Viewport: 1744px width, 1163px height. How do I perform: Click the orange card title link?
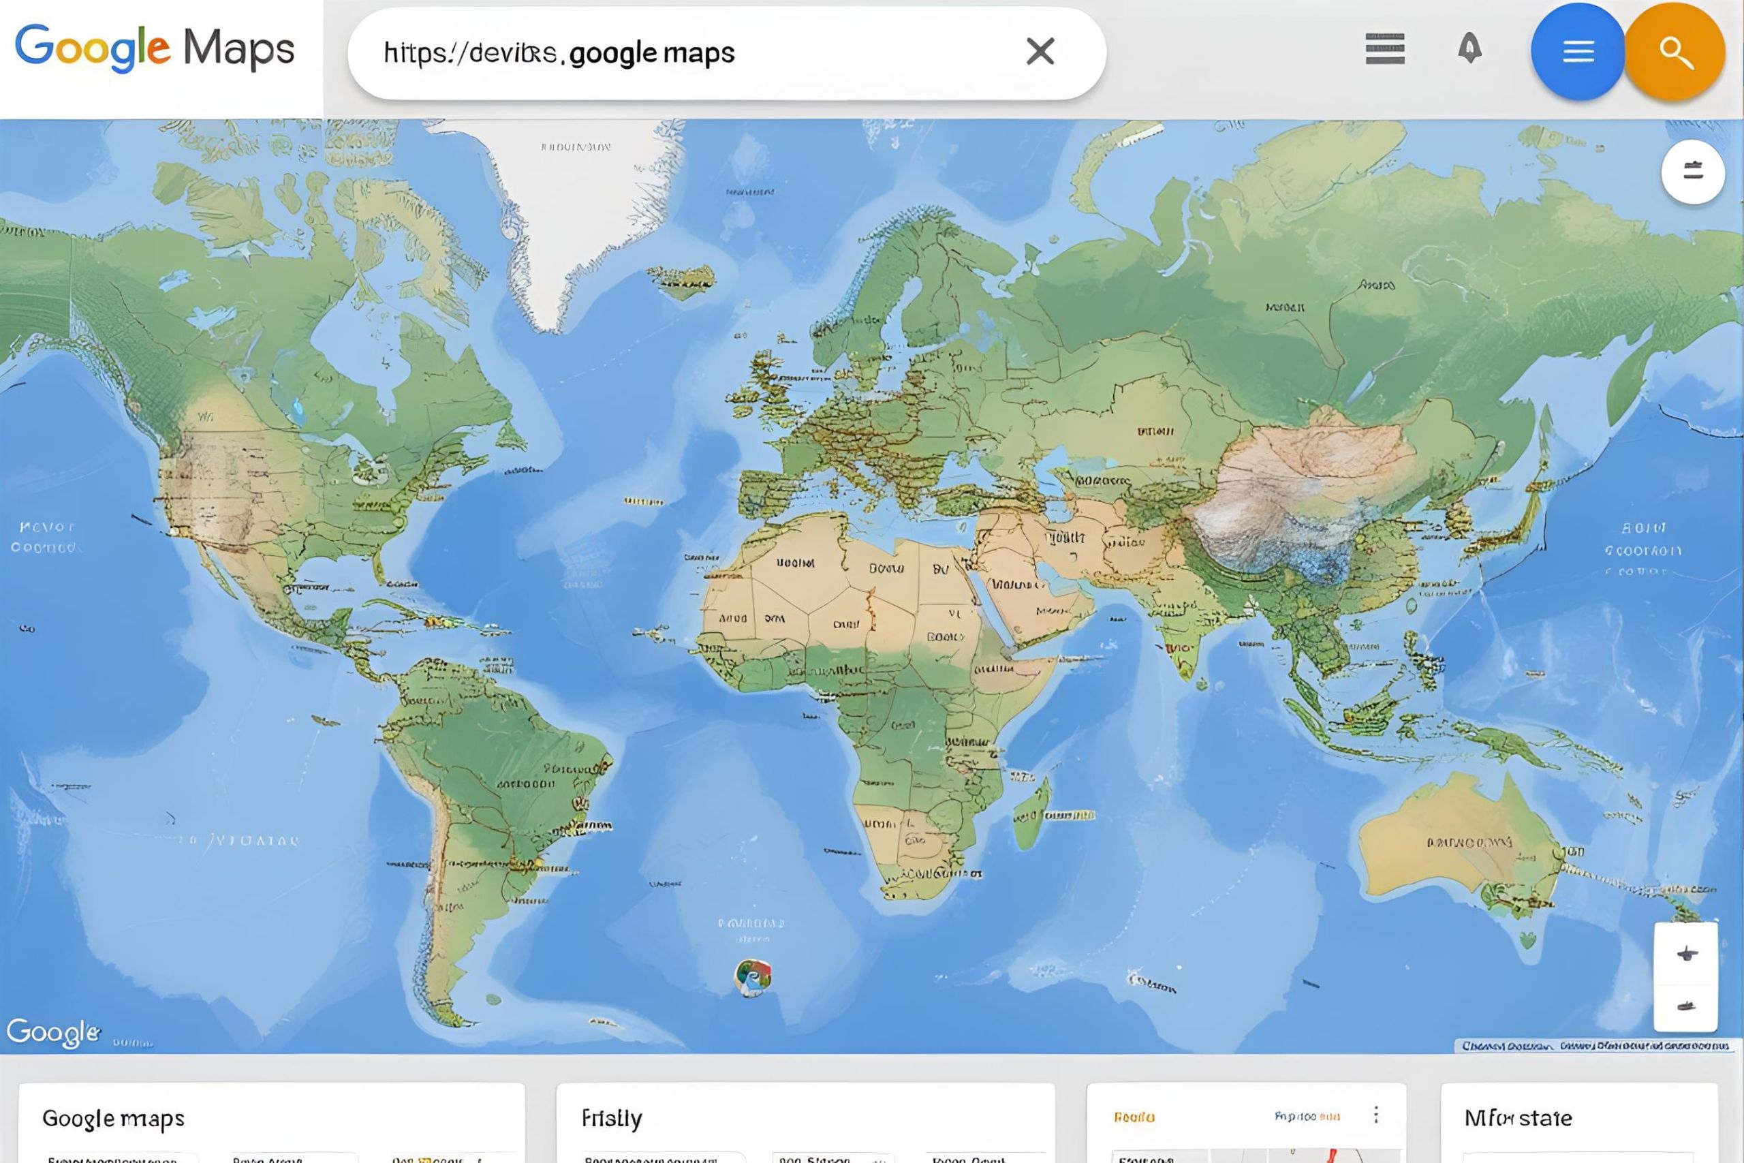click(x=1134, y=1117)
